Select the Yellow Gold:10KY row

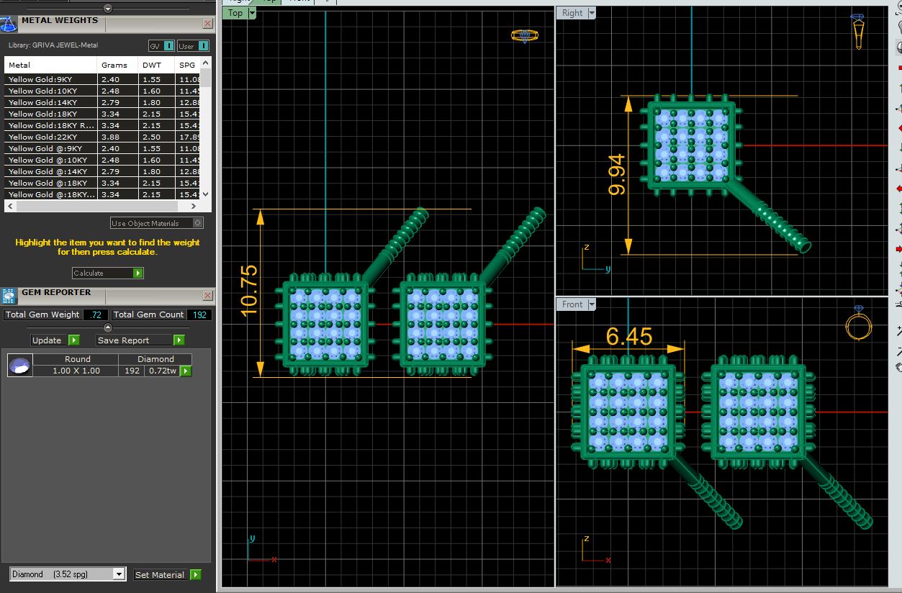102,91
